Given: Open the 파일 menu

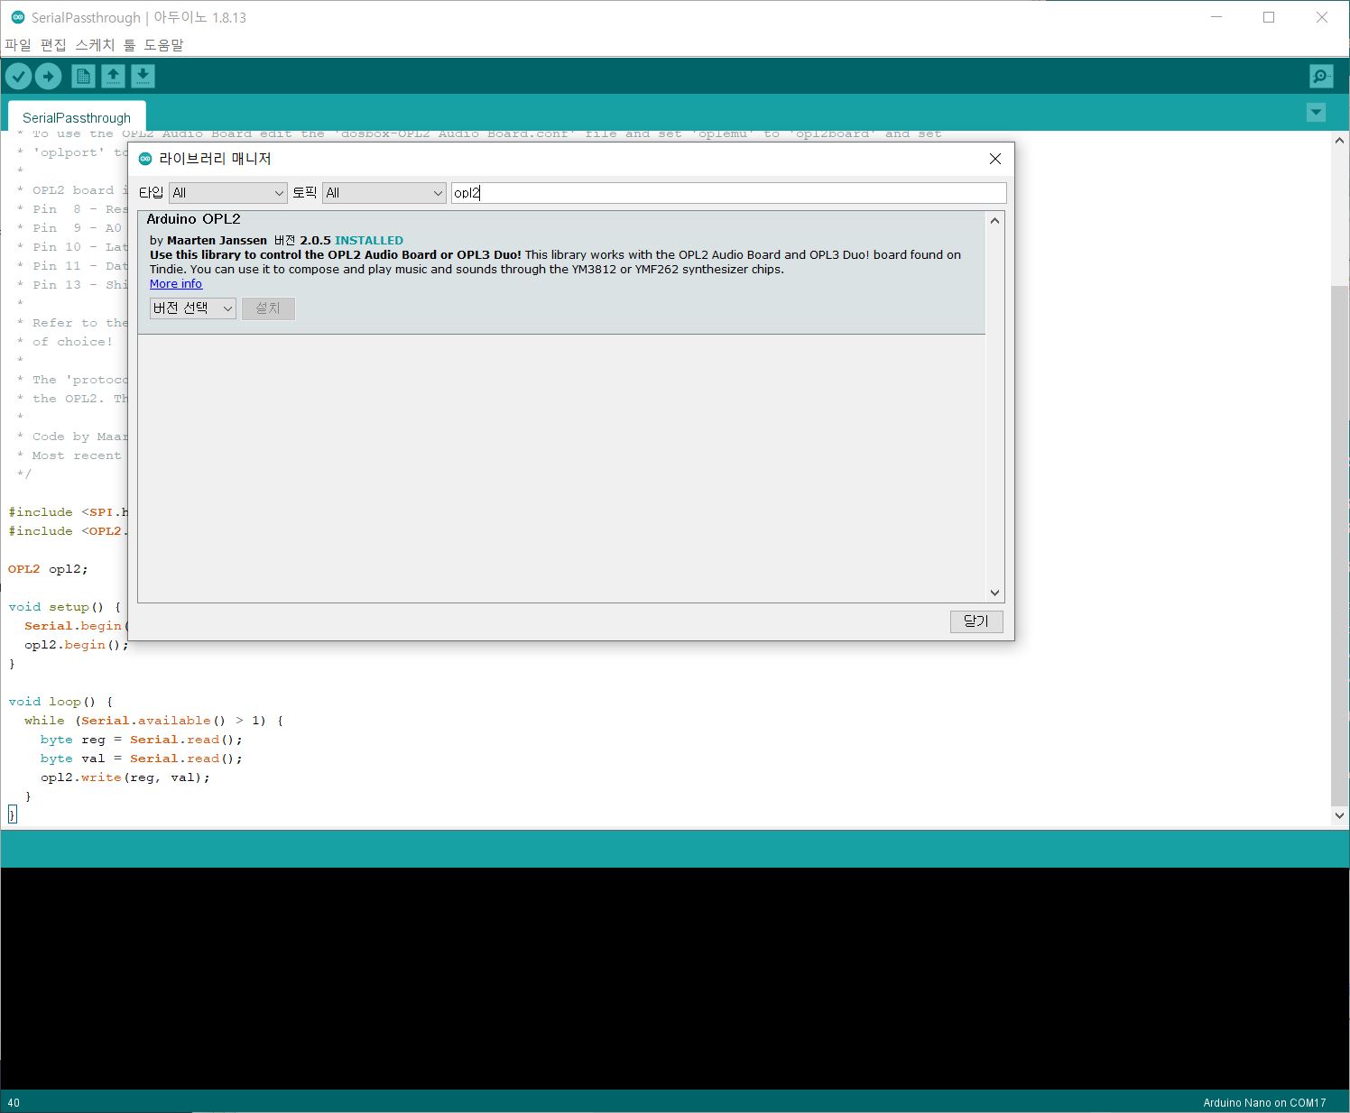Looking at the screenshot, I should point(18,44).
